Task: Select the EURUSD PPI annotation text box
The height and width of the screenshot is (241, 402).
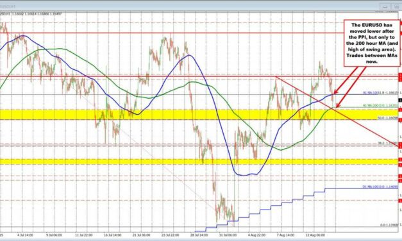Action: (372, 43)
